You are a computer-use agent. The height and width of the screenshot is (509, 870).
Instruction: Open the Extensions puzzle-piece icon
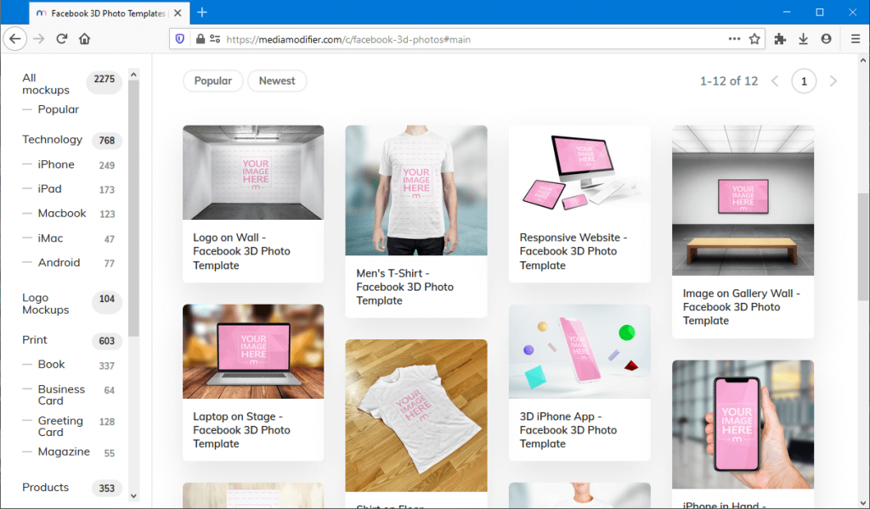click(780, 38)
